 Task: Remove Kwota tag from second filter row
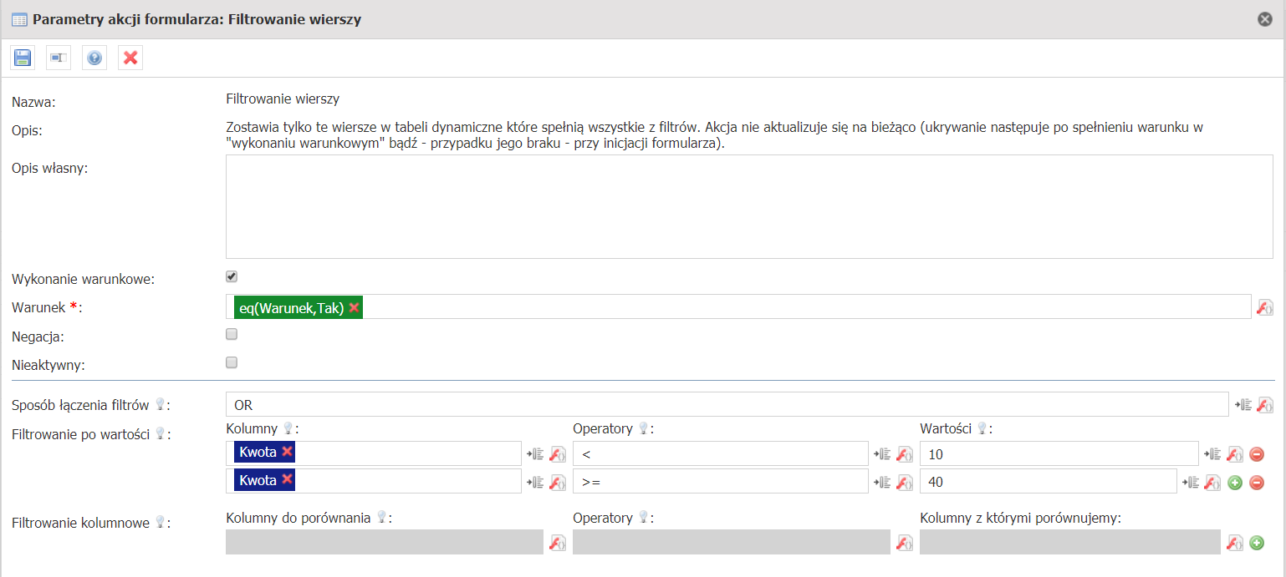[x=288, y=480]
